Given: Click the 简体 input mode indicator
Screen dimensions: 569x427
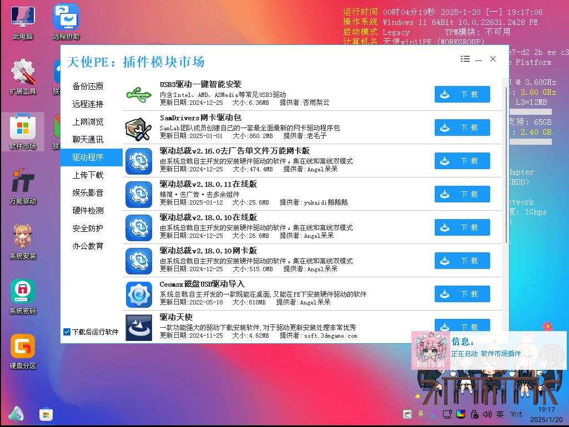Looking at the screenshot, I should 516,414.
